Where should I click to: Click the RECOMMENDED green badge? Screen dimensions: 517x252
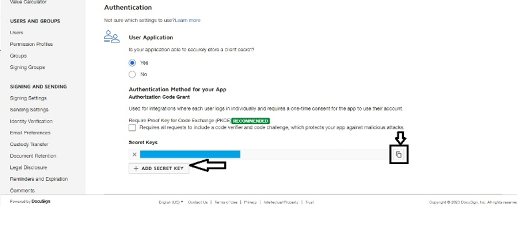(251, 121)
